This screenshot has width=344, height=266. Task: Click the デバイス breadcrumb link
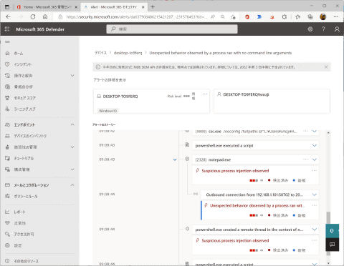click(100, 53)
